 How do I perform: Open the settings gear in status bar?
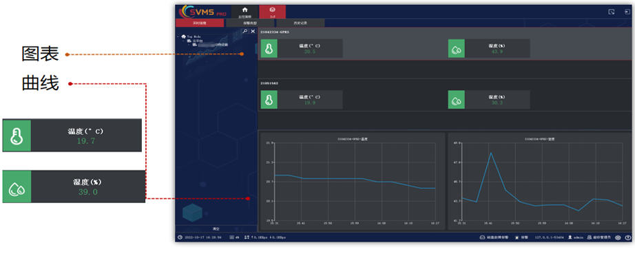tap(618, 238)
